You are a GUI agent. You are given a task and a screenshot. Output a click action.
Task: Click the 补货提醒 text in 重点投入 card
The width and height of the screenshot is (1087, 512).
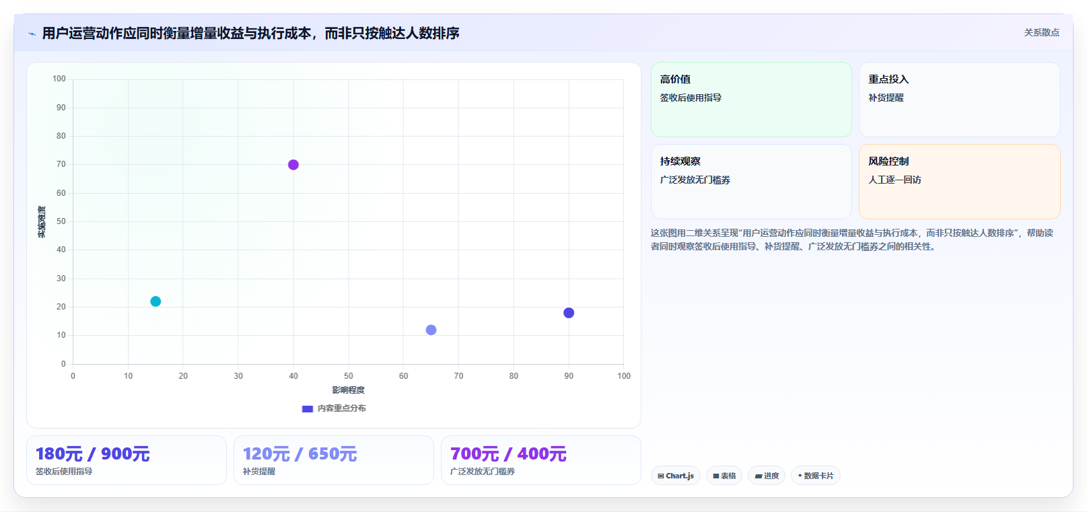[886, 98]
